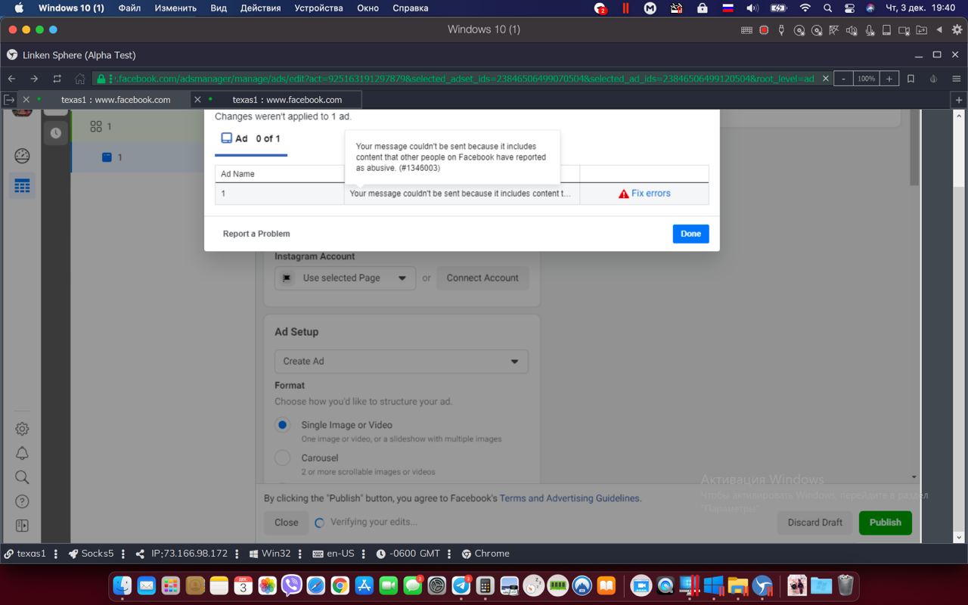The image size is (968, 605).
Task: Close the first texas1 facebook tab
Action: tap(26, 99)
